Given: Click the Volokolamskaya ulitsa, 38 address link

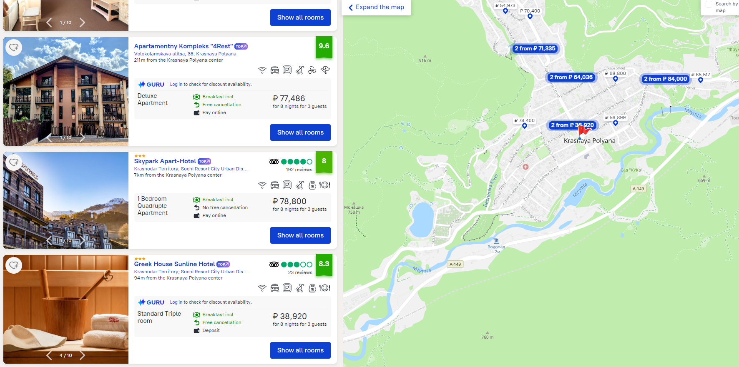Looking at the screenshot, I should (185, 54).
